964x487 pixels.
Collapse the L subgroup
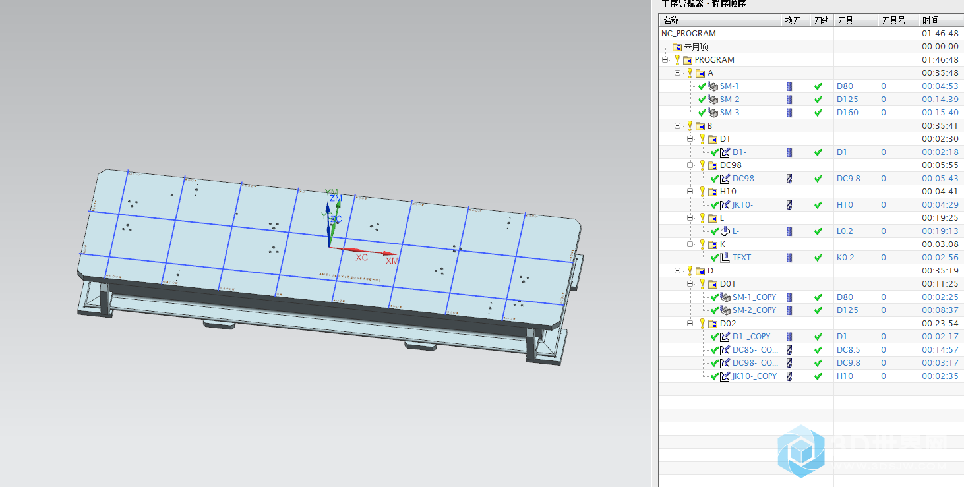pos(690,218)
